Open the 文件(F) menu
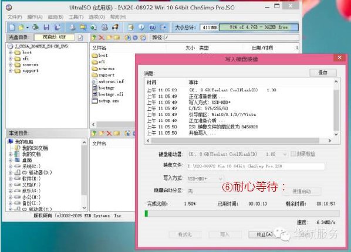Viewport: 351px width, 252px height. click(x=15, y=17)
